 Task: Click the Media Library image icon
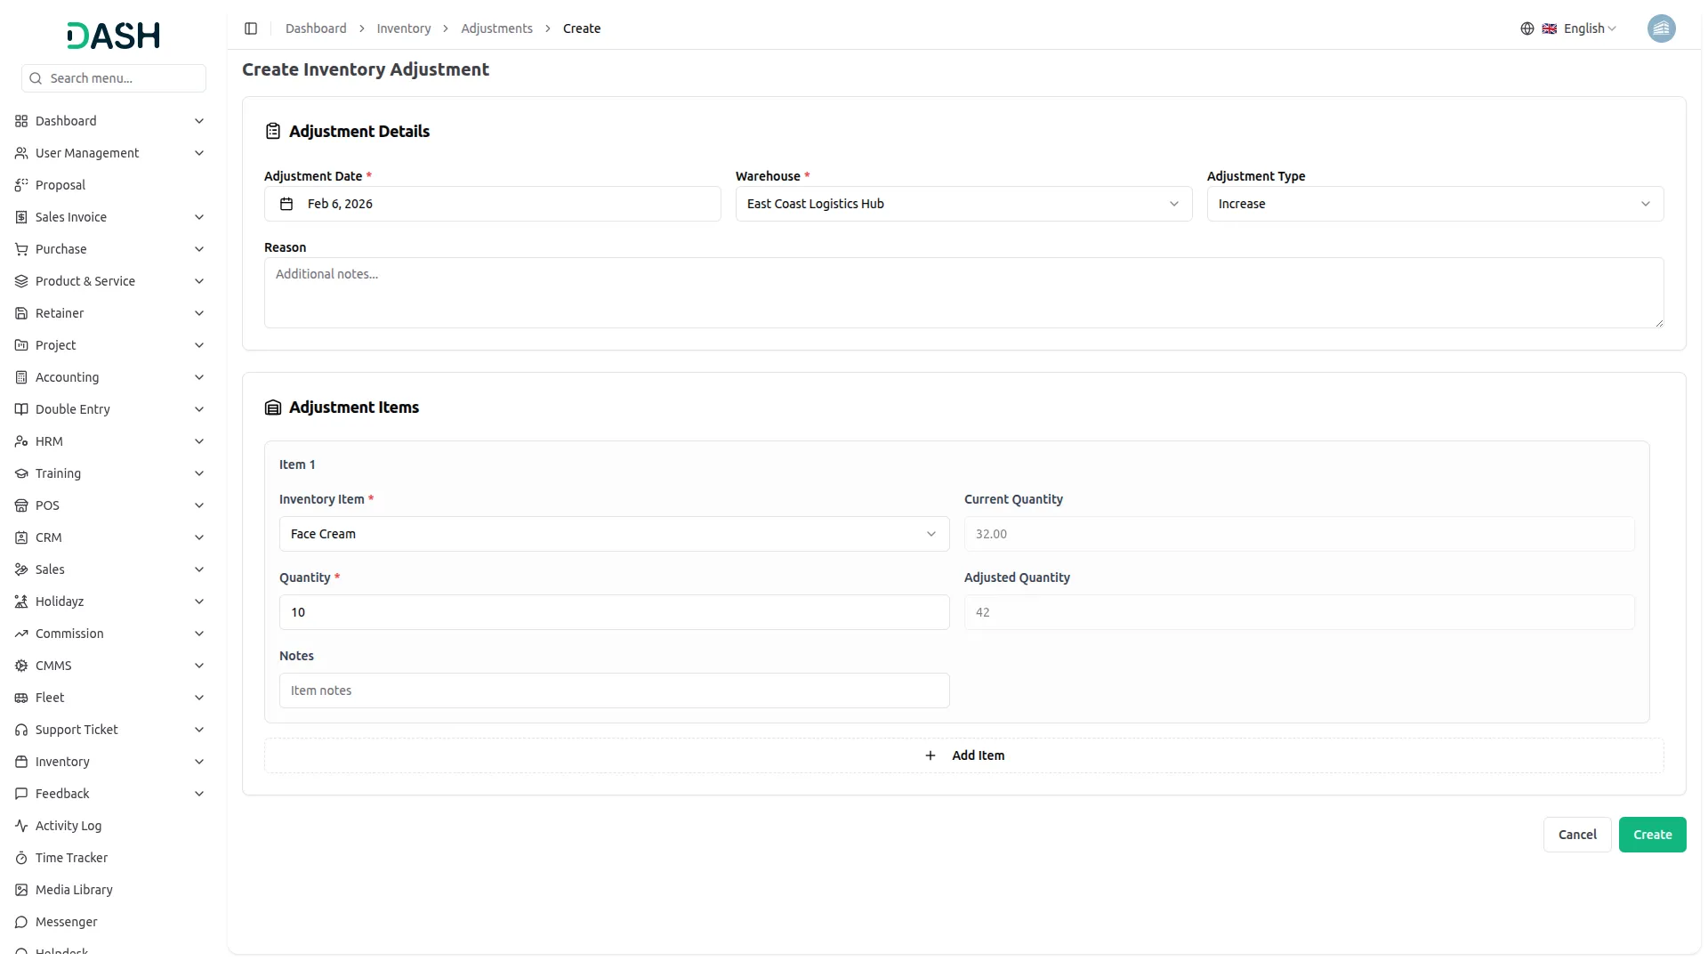pyautogui.click(x=21, y=890)
